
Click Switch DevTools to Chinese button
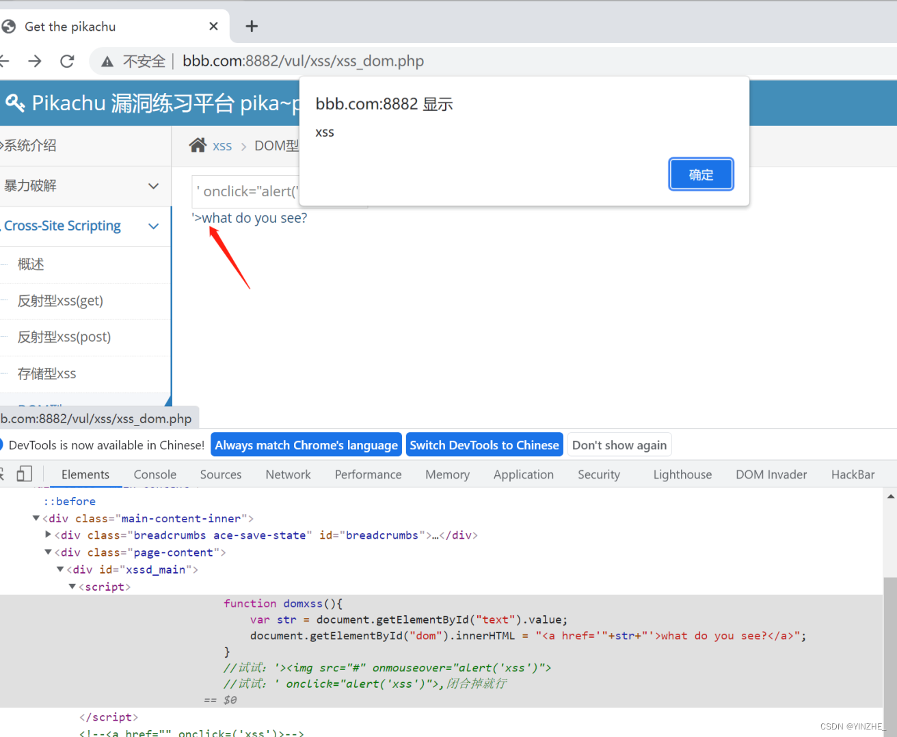[x=484, y=445]
